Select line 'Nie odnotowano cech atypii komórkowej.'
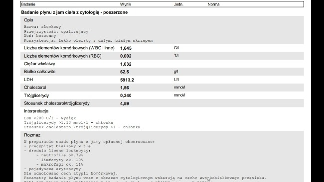The height and width of the screenshot is (182, 324). pos(71,174)
